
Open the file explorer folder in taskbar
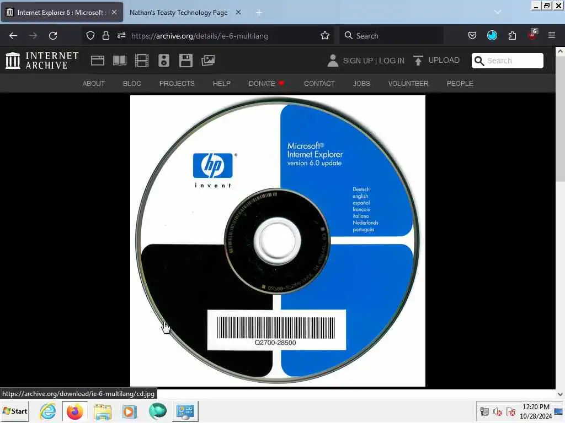[x=103, y=411]
